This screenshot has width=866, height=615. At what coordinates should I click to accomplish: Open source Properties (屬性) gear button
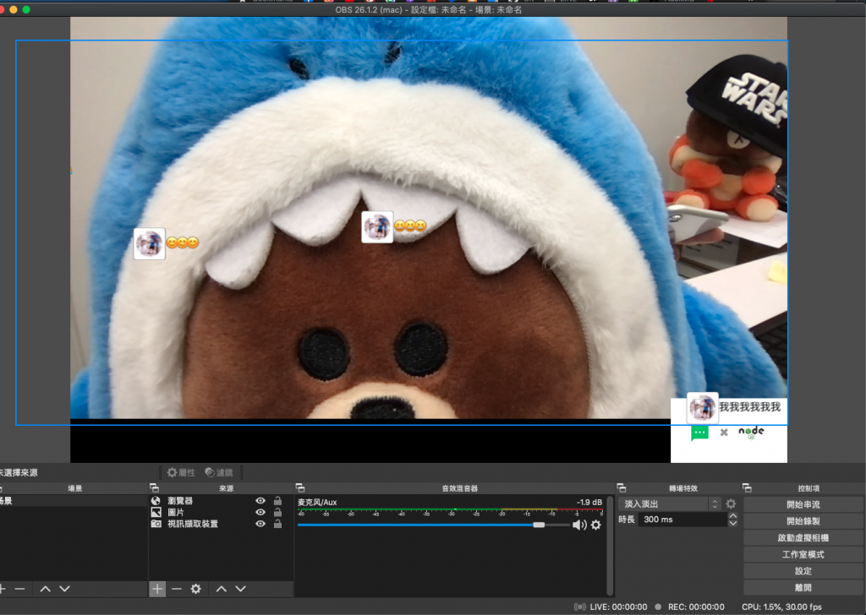pos(181,473)
